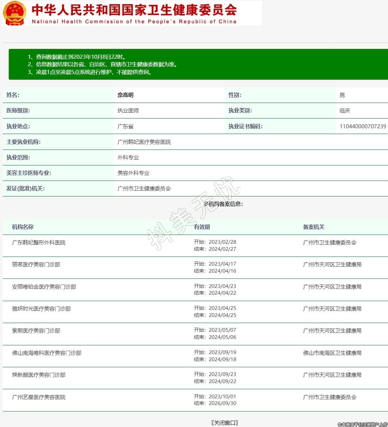
Task: Select the 紫熙医疗美容门诊部 entry
Action: [x=36, y=331]
